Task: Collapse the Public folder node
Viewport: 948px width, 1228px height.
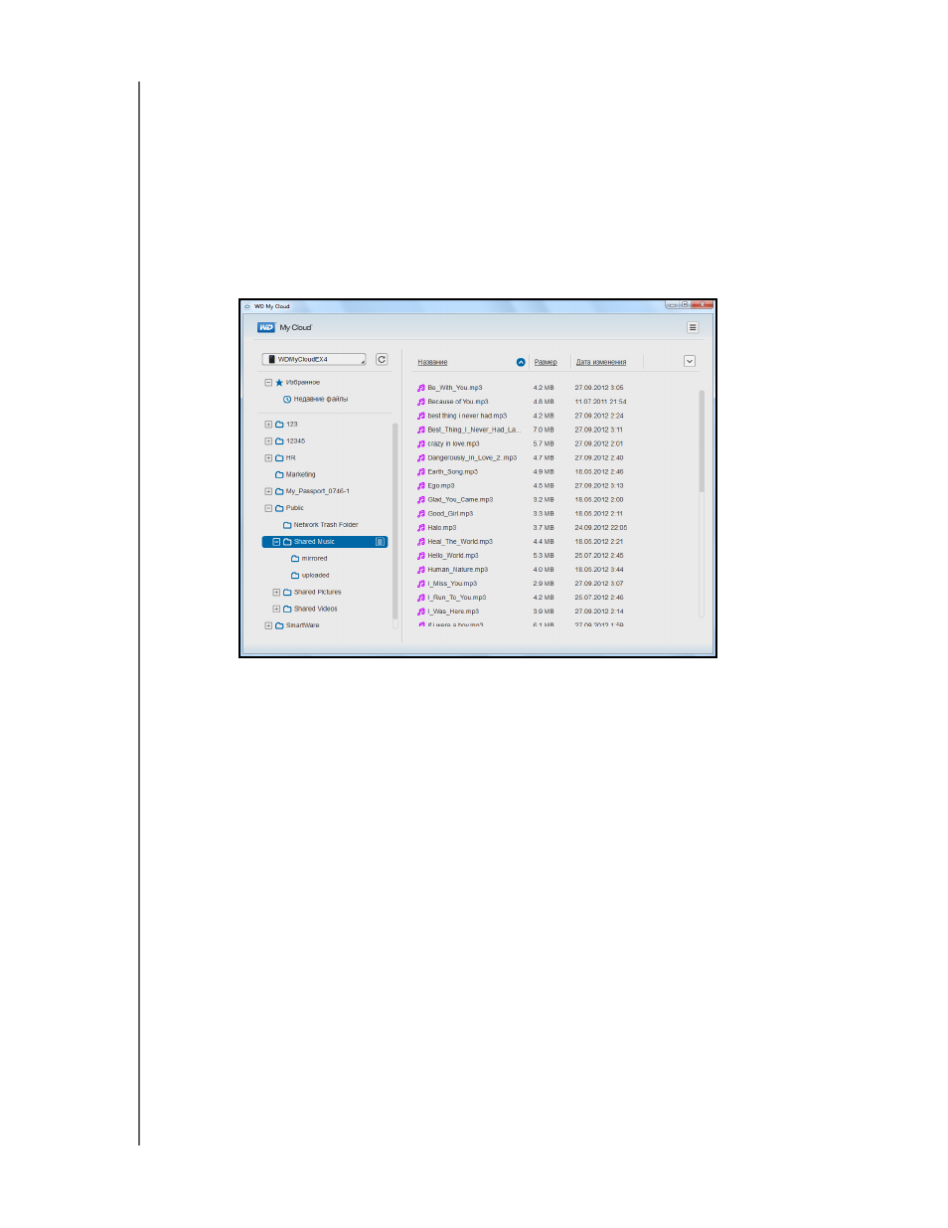Action: coord(268,508)
